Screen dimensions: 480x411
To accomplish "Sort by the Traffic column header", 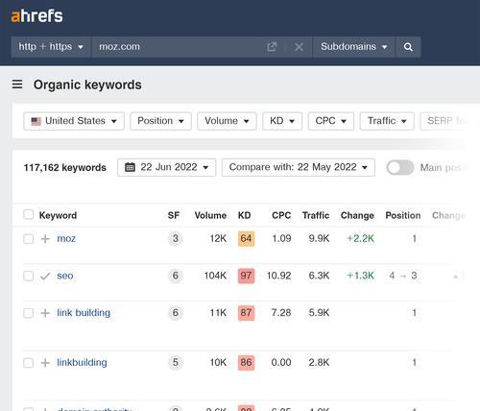I will (x=316, y=215).
